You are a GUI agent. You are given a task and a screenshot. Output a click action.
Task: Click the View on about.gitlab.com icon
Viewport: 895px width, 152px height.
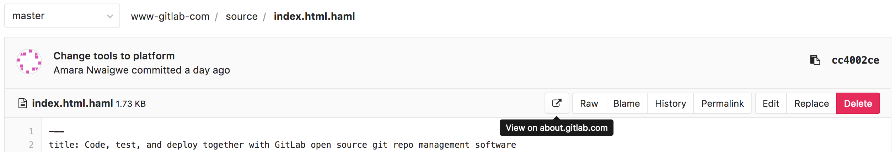point(557,103)
